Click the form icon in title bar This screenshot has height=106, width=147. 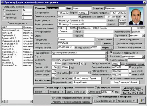tap(2, 2)
